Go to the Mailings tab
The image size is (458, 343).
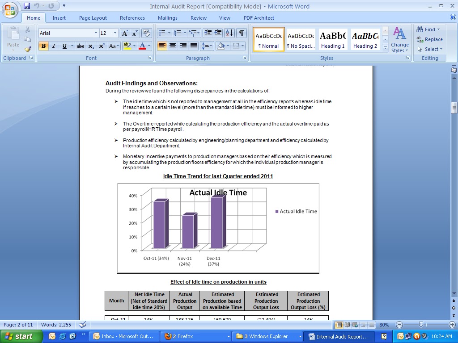[x=168, y=18]
